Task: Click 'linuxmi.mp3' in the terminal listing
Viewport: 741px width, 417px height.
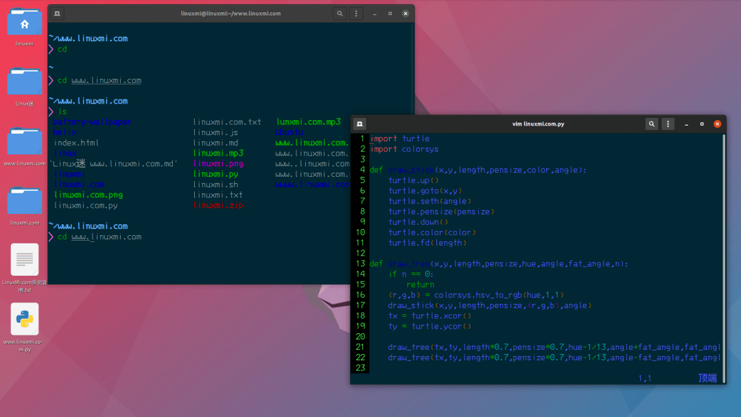Action: pyautogui.click(x=218, y=153)
